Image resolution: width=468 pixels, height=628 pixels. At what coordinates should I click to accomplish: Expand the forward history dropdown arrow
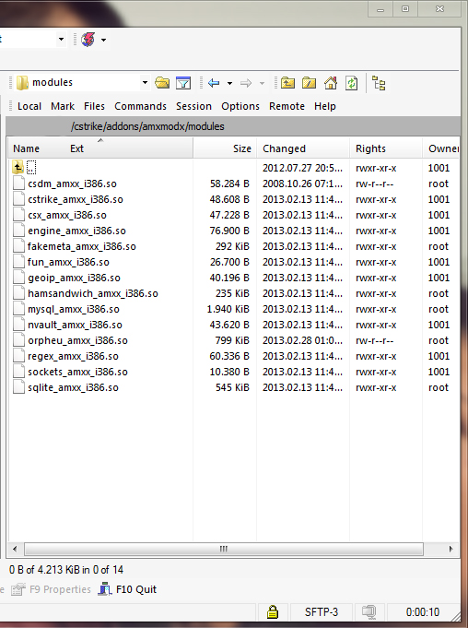262,83
